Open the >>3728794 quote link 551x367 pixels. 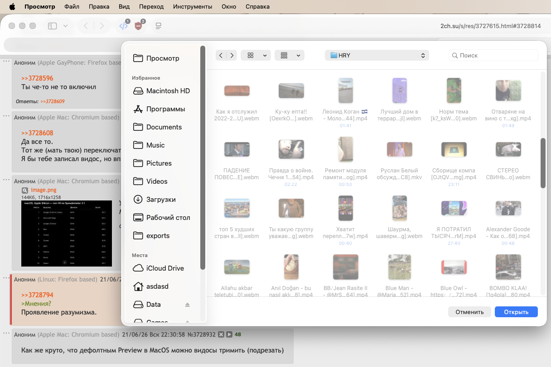tap(37, 295)
